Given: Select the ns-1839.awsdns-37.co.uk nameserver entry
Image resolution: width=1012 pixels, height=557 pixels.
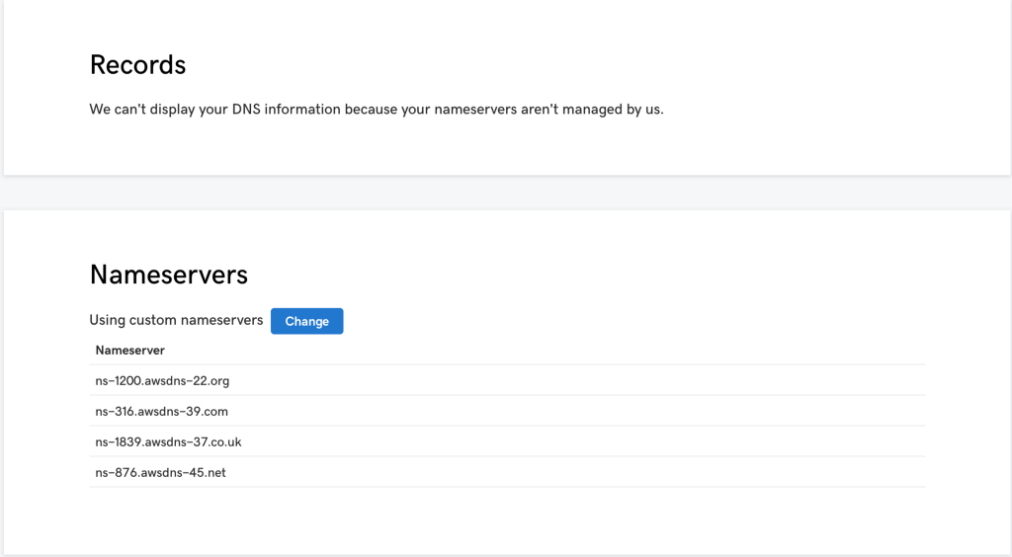Looking at the screenshot, I should pyautogui.click(x=168, y=441).
